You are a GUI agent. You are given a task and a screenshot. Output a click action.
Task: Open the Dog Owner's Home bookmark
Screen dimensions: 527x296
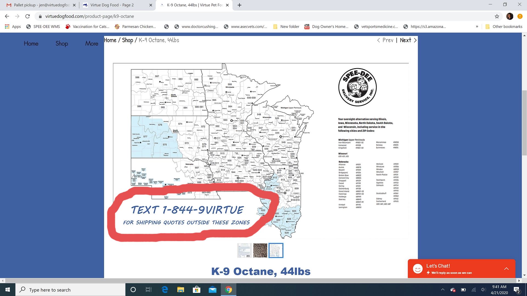pyautogui.click(x=326, y=27)
